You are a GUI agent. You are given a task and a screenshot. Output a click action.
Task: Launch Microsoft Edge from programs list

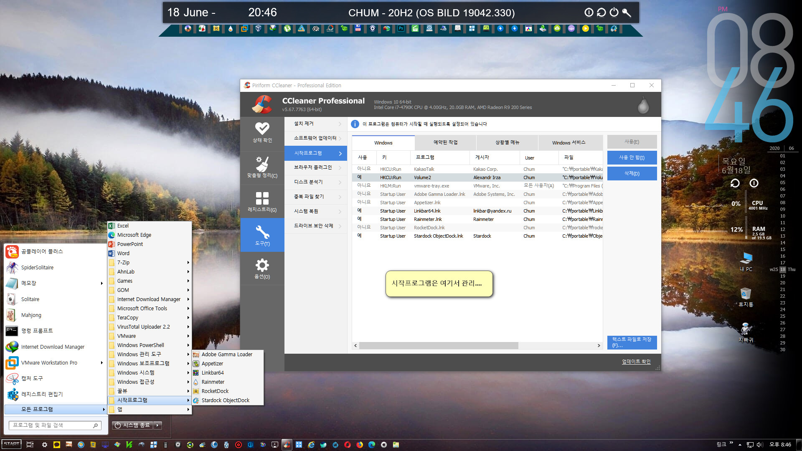coord(149,235)
